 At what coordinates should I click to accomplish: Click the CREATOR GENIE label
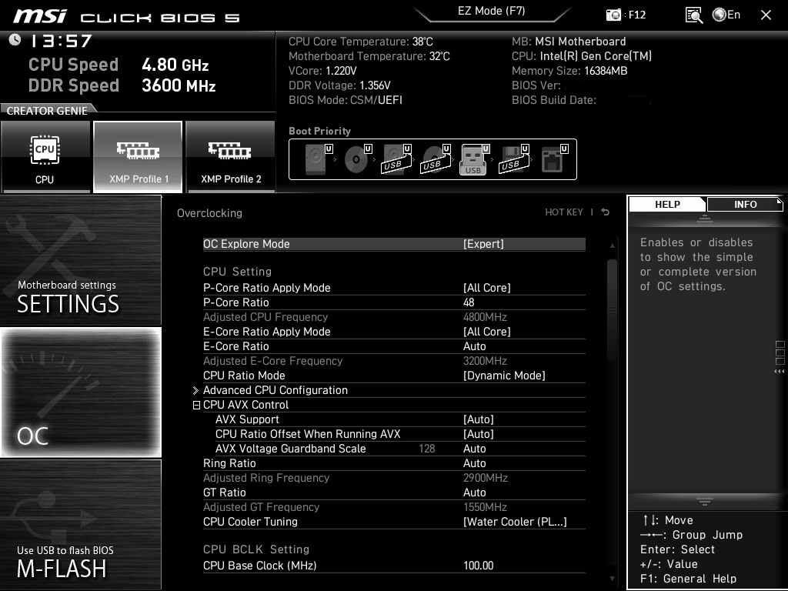click(47, 111)
